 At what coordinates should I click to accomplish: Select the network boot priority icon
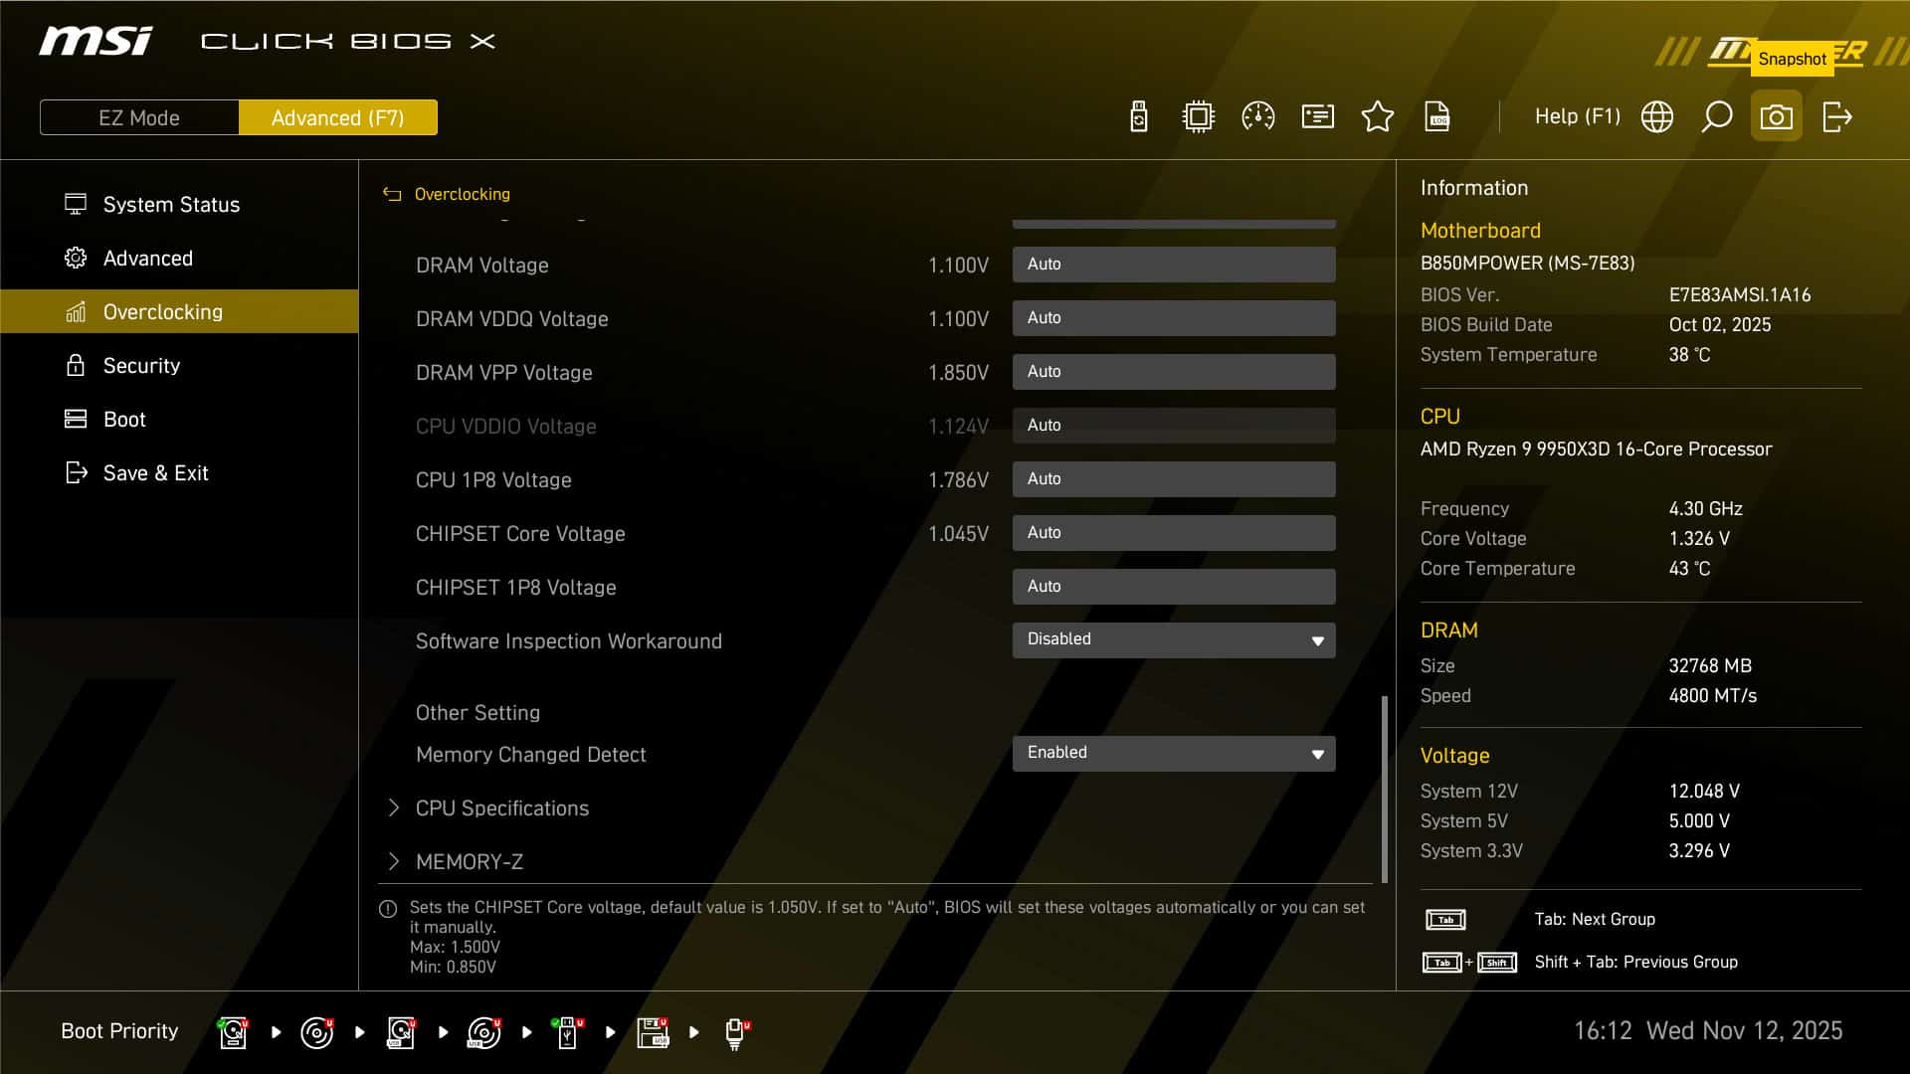736,1032
